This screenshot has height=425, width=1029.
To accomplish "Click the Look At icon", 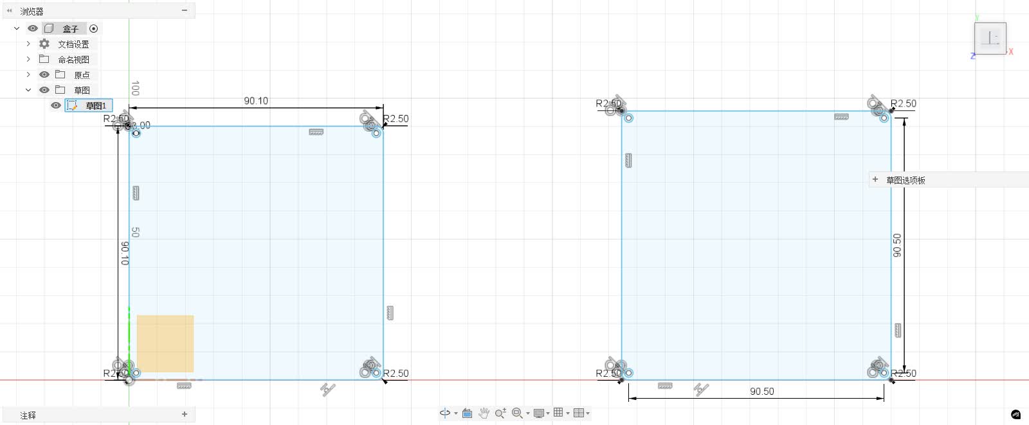I will 468,413.
